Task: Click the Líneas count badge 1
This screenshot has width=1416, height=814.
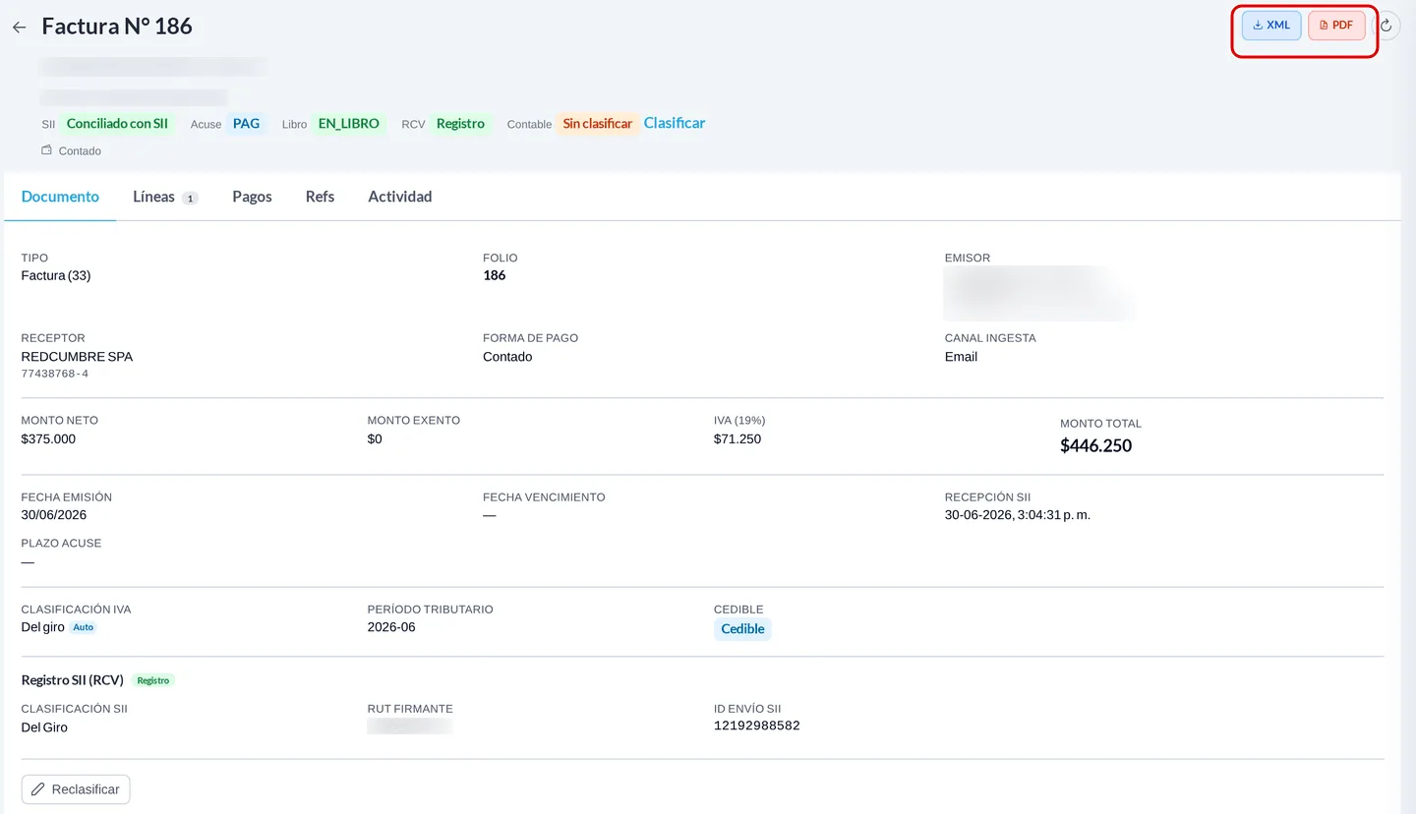Action: click(190, 198)
